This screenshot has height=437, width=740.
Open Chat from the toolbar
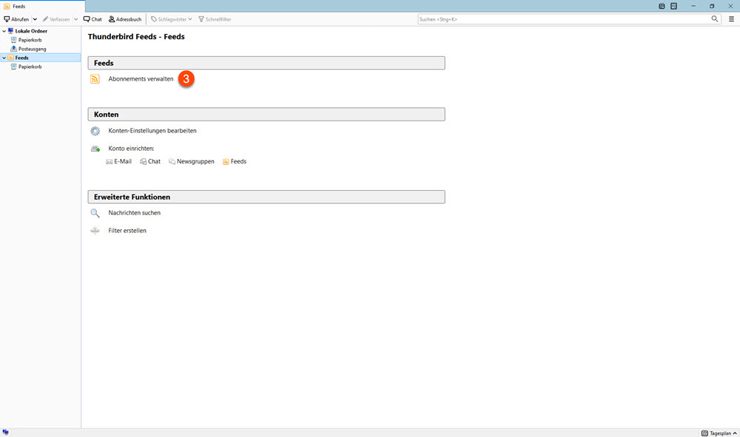pos(92,19)
